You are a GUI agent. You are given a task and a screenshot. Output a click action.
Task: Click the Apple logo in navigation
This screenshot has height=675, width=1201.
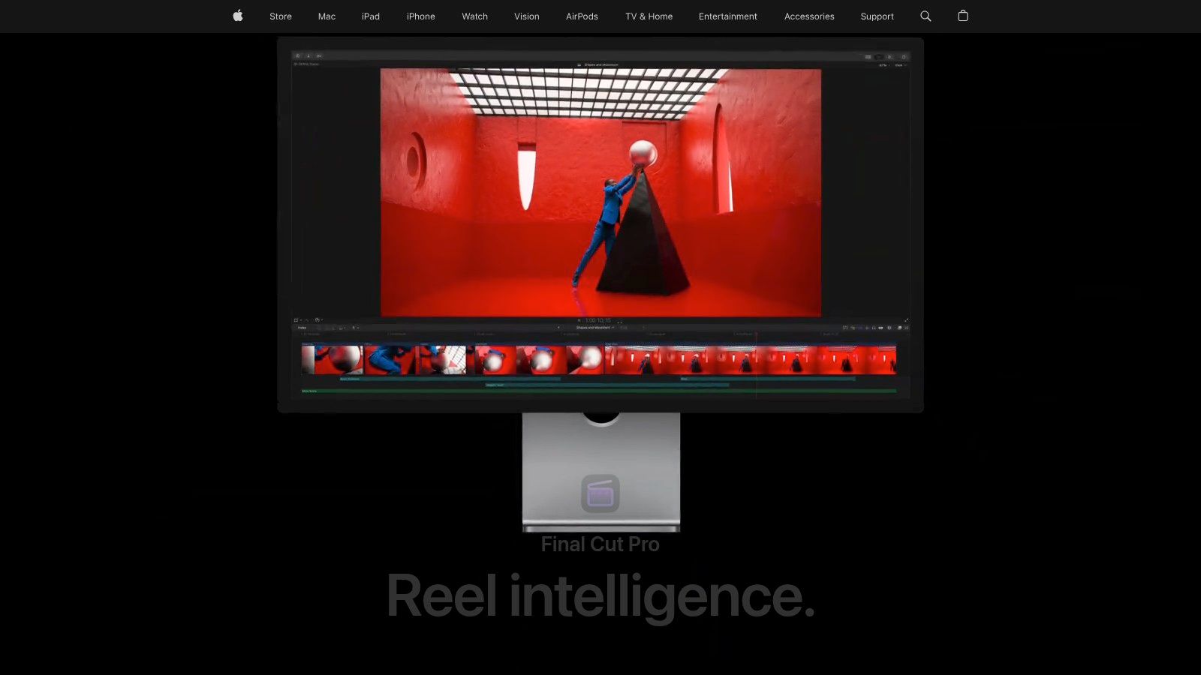[238, 16]
